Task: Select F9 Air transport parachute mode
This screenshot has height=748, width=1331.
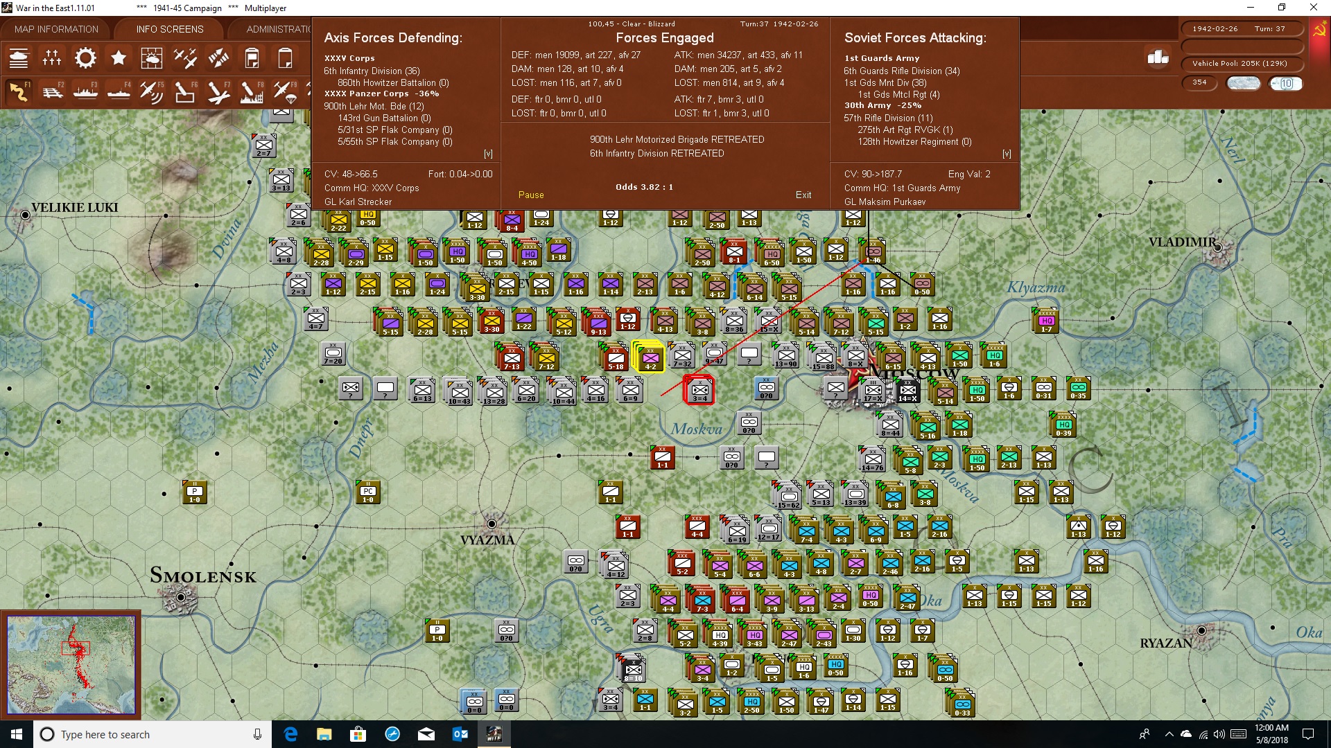Action: point(285,91)
